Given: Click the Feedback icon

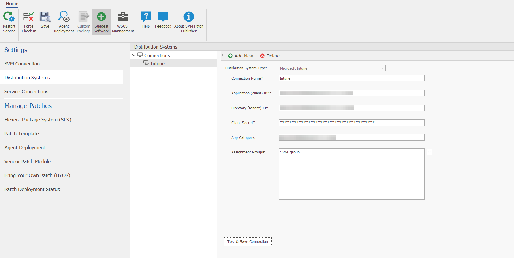Looking at the screenshot, I should (163, 17).
